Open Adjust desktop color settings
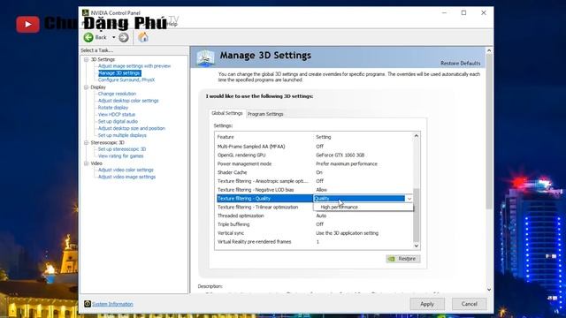This screenshot has height=318, width=566. click(x=128, y=101)
